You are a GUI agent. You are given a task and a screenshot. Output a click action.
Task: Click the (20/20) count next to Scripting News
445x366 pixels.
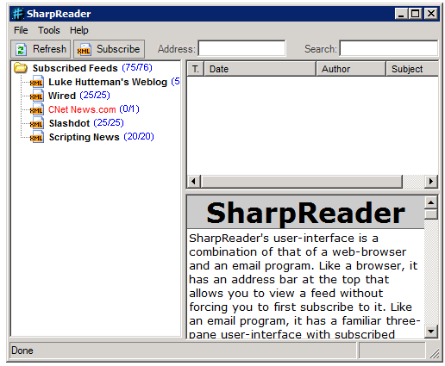139,137
